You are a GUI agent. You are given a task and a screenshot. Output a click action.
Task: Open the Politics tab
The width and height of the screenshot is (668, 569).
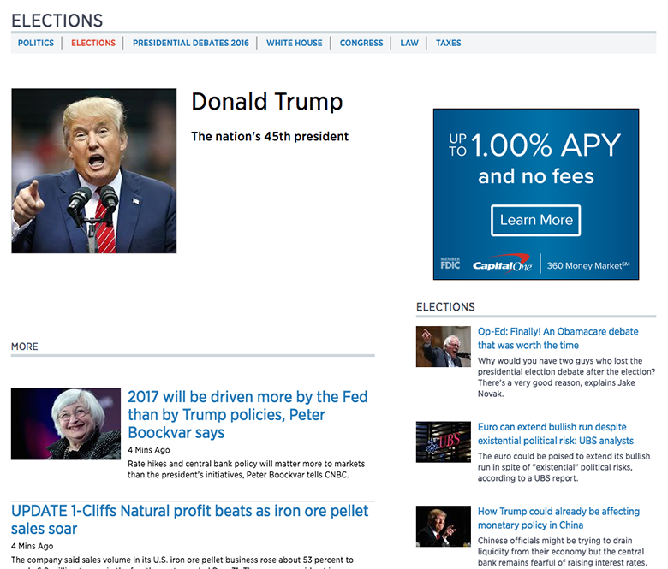[x=36, y=43]
